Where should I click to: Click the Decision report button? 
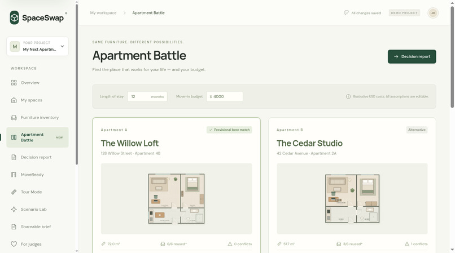click(412, 56)
